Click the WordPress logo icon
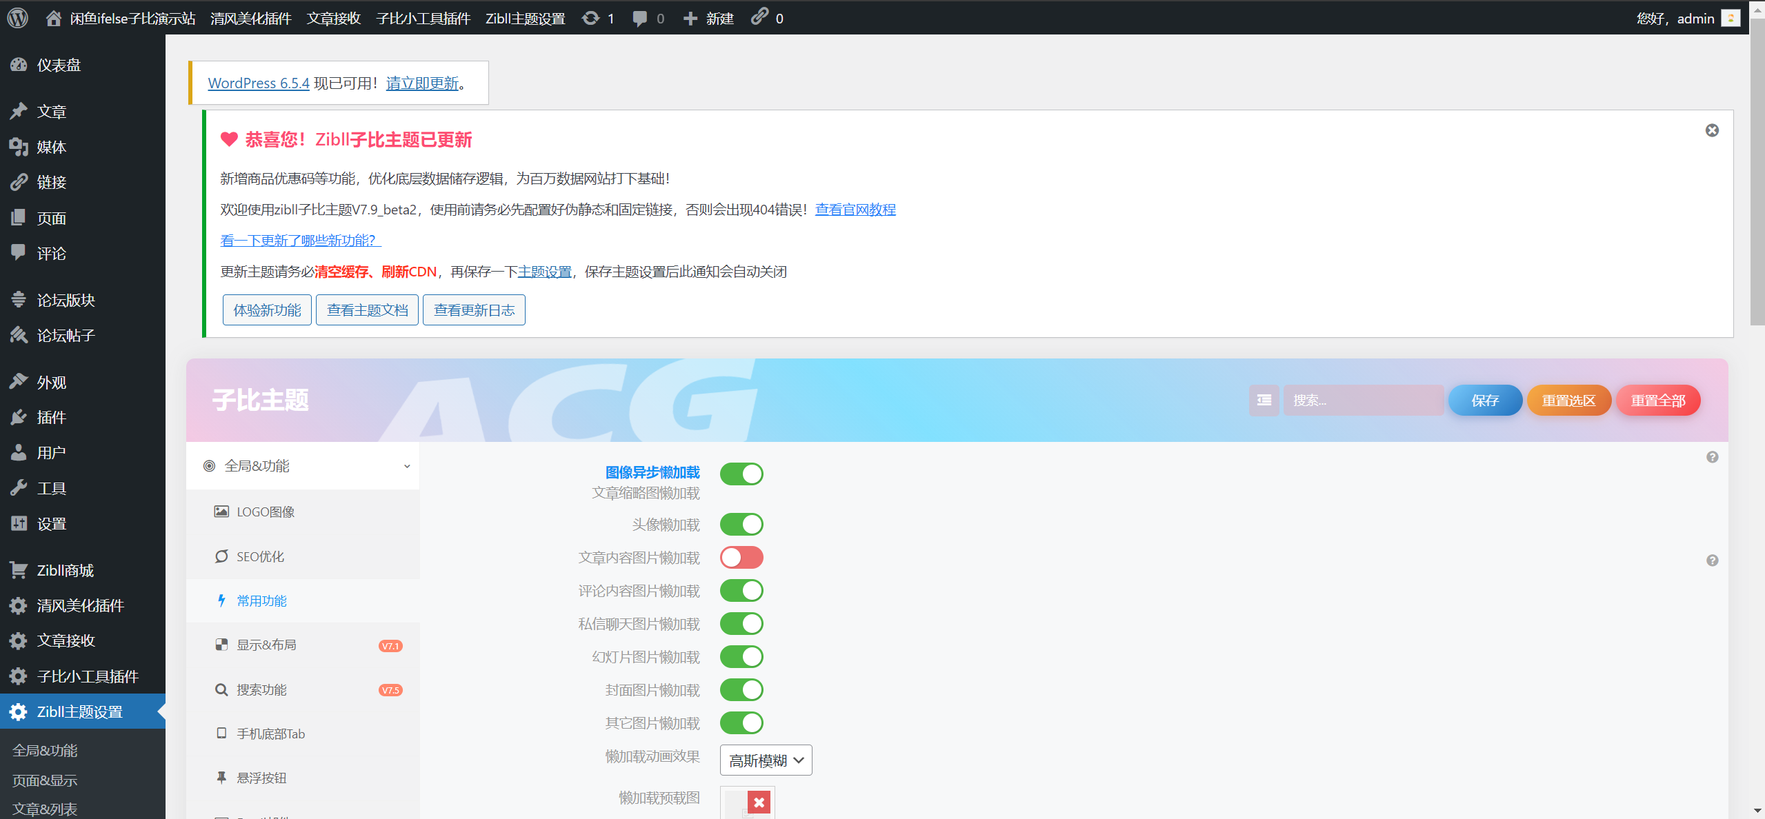Screen dimensions: 1765x819 coord(18,18)
